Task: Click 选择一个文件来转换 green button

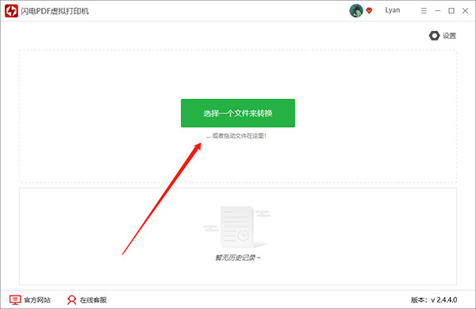Action: [238, 113]
